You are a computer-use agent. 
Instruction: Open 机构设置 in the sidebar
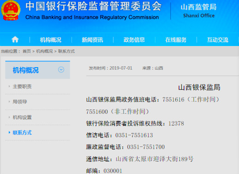(22, 117)
